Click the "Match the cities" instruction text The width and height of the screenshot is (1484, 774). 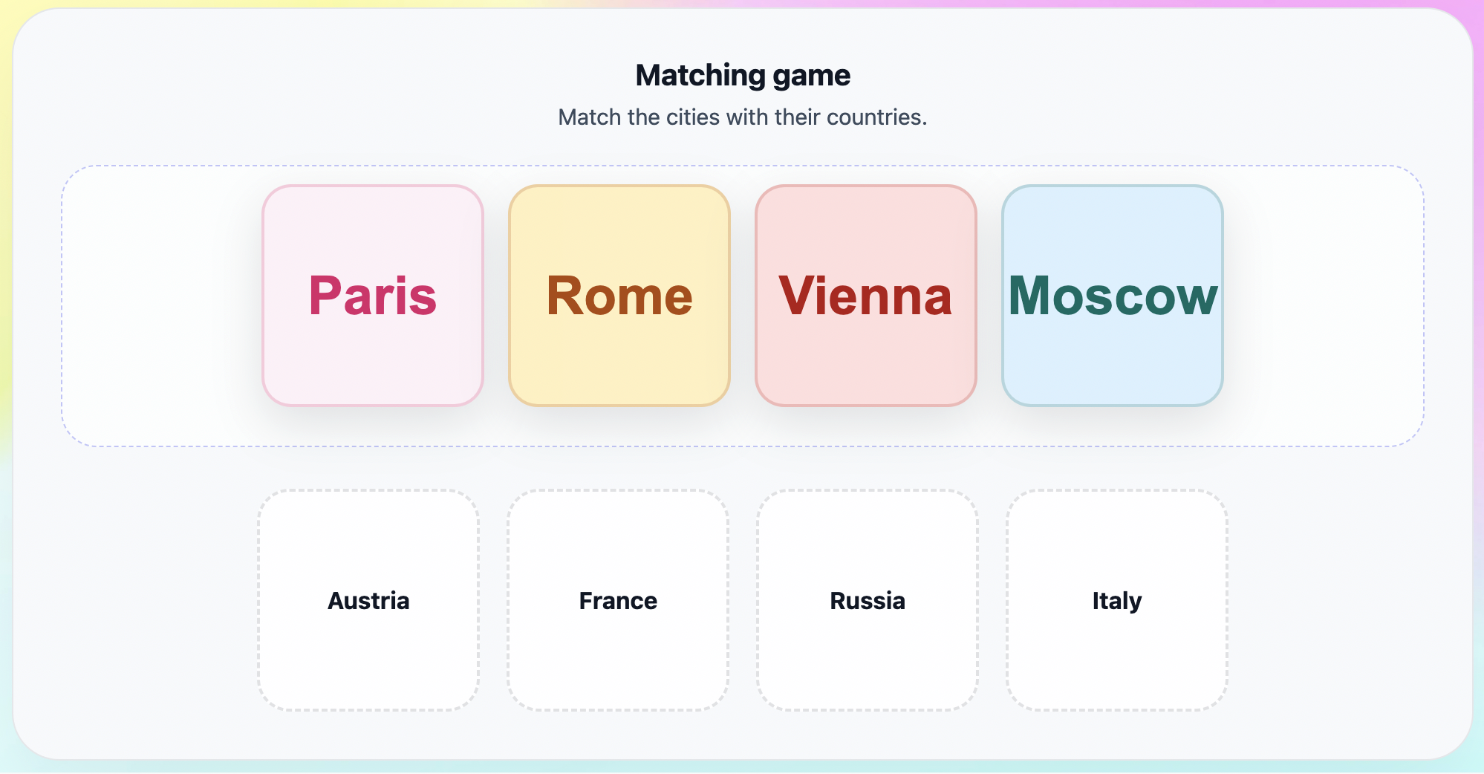[743, 117]
